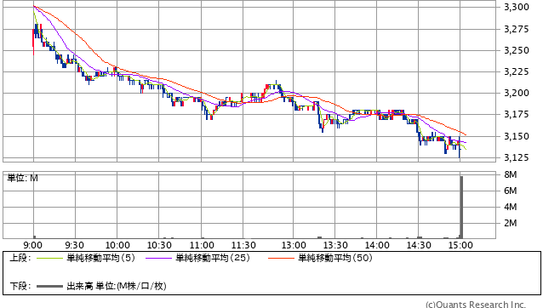The image size is (543, 308).
Task: Click the tall 15:00 closing volume bar
Action: pos(461,208)
